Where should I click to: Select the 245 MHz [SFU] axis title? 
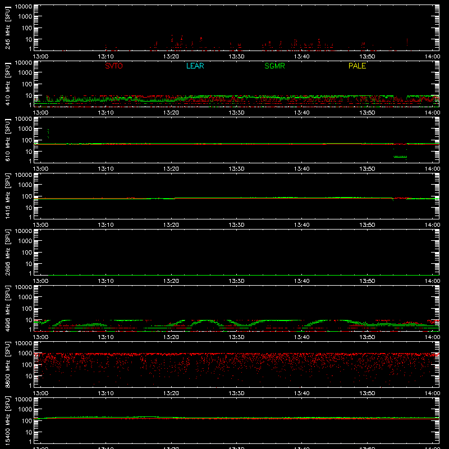[7, 28]
